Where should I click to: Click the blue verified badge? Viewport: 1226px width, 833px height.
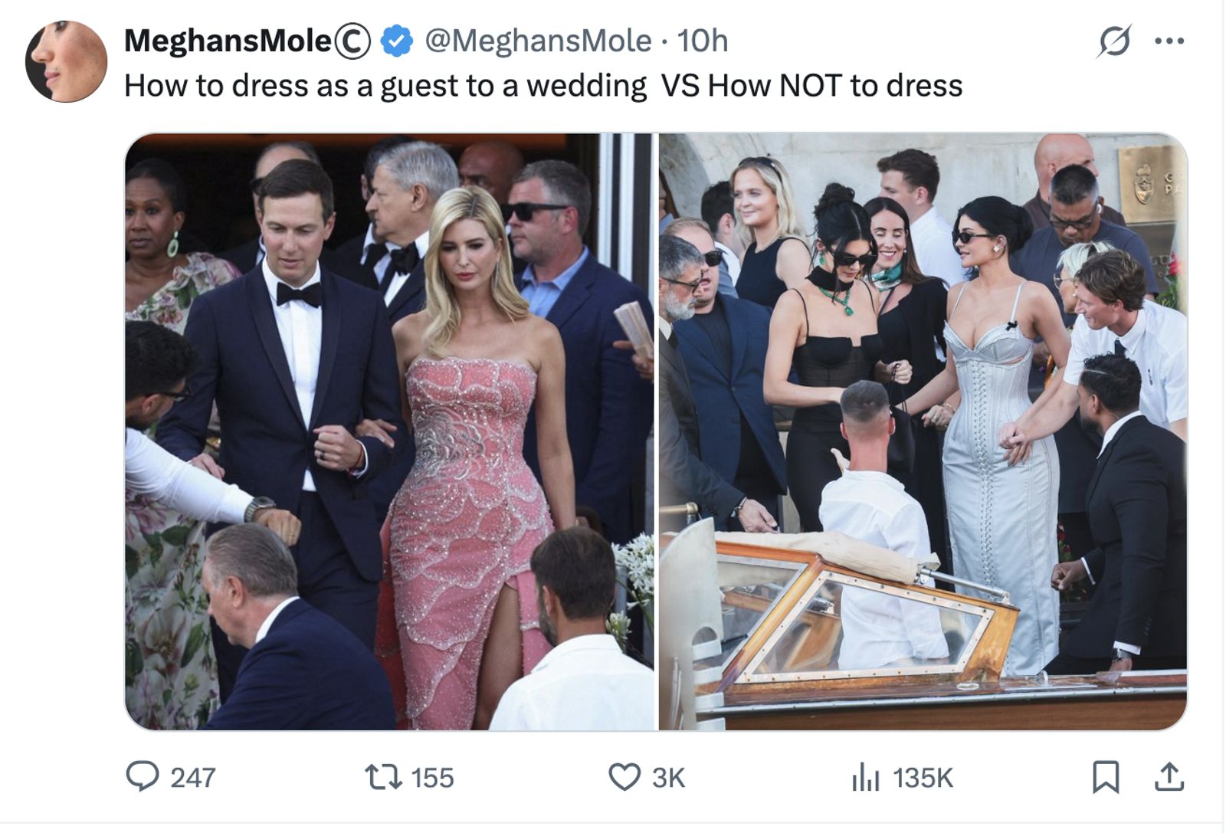[x=397, y=41]
